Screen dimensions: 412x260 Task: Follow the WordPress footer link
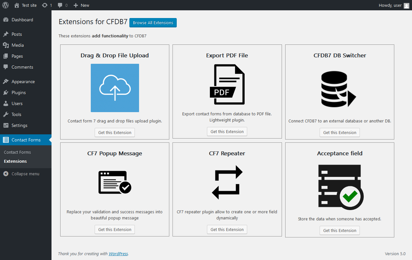pyautogui.click(x=118, y=254)
